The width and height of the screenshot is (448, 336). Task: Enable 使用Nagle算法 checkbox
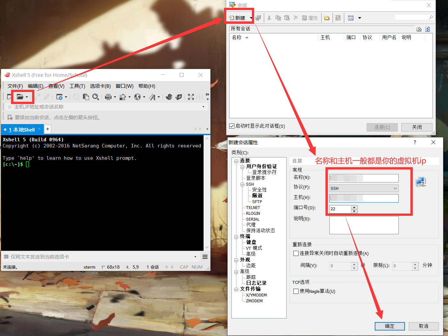296,291
